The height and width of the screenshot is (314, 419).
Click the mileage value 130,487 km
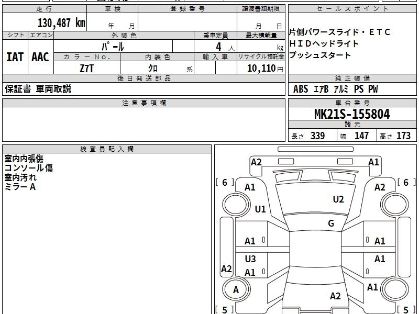[x=61, y=23]
